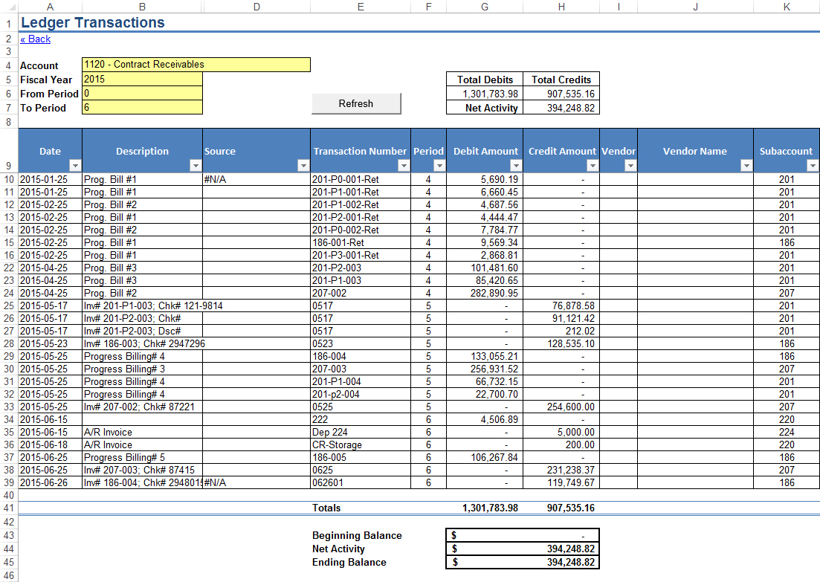This screenshot has width=820, height=582.
Task: Click Total Debits value 1,301,783.98 in summary box
Action: tap(485, 94)
